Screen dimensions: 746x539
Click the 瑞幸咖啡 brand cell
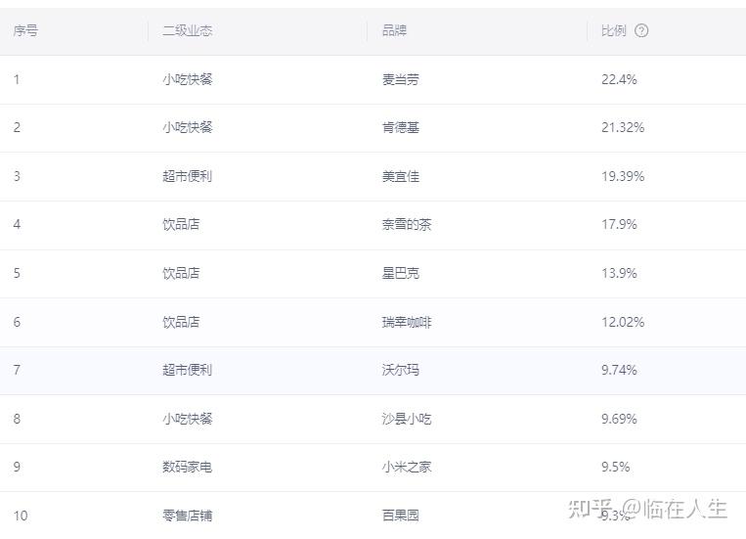407,323
